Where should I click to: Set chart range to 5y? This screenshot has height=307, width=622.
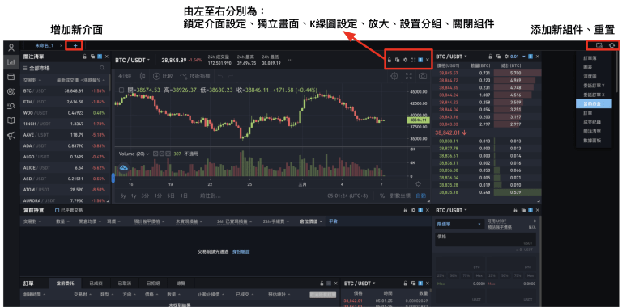(123, 196)
